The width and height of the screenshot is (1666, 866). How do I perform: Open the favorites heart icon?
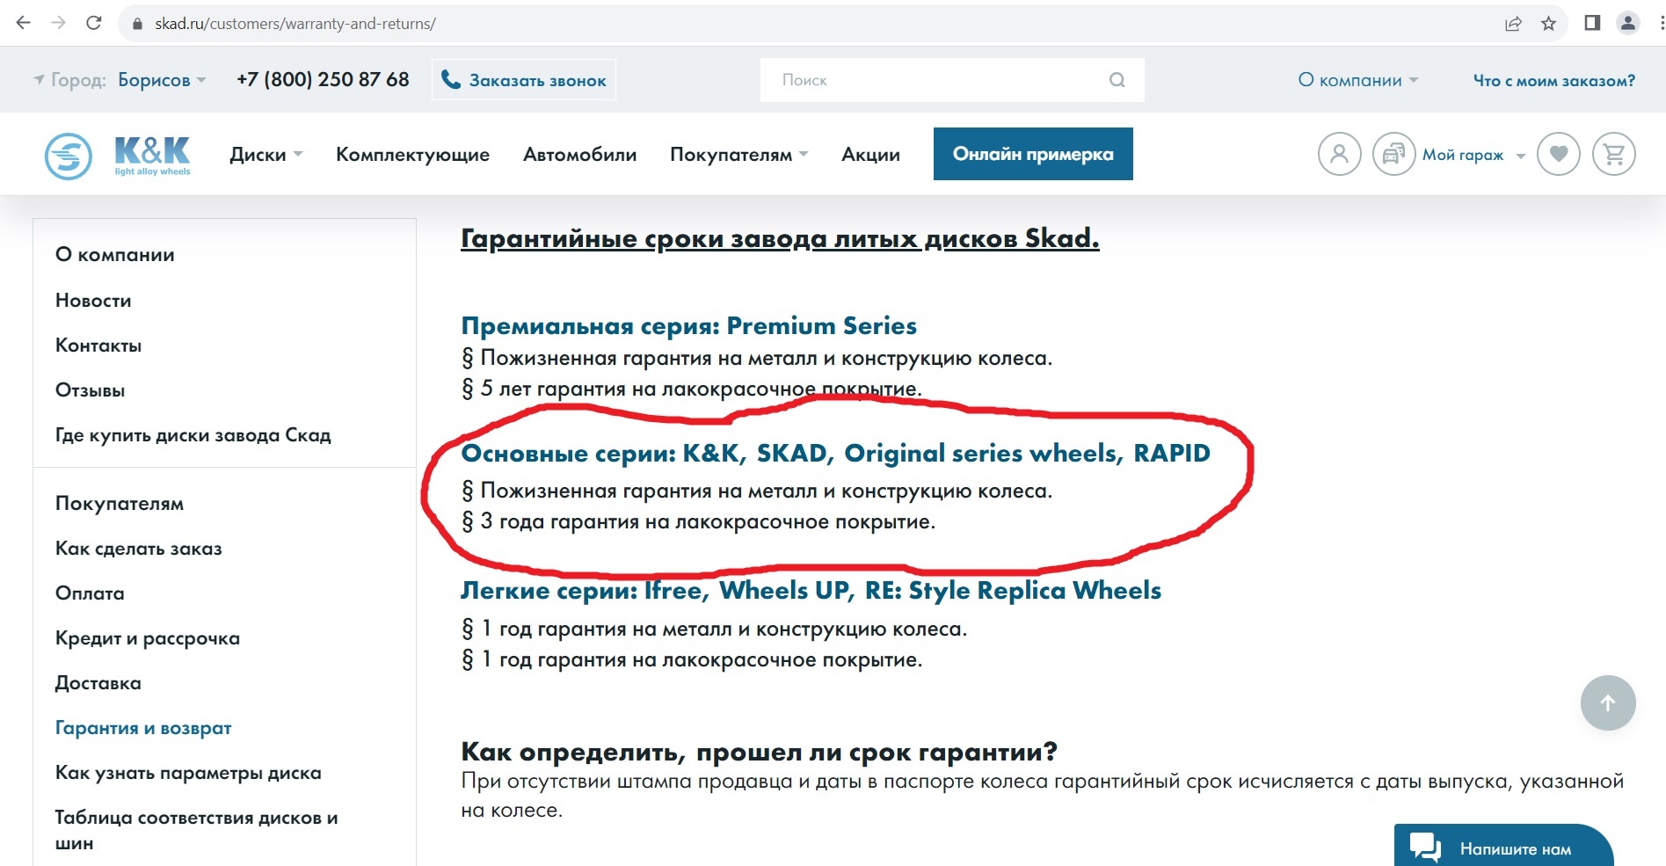tap(1558, 155)
